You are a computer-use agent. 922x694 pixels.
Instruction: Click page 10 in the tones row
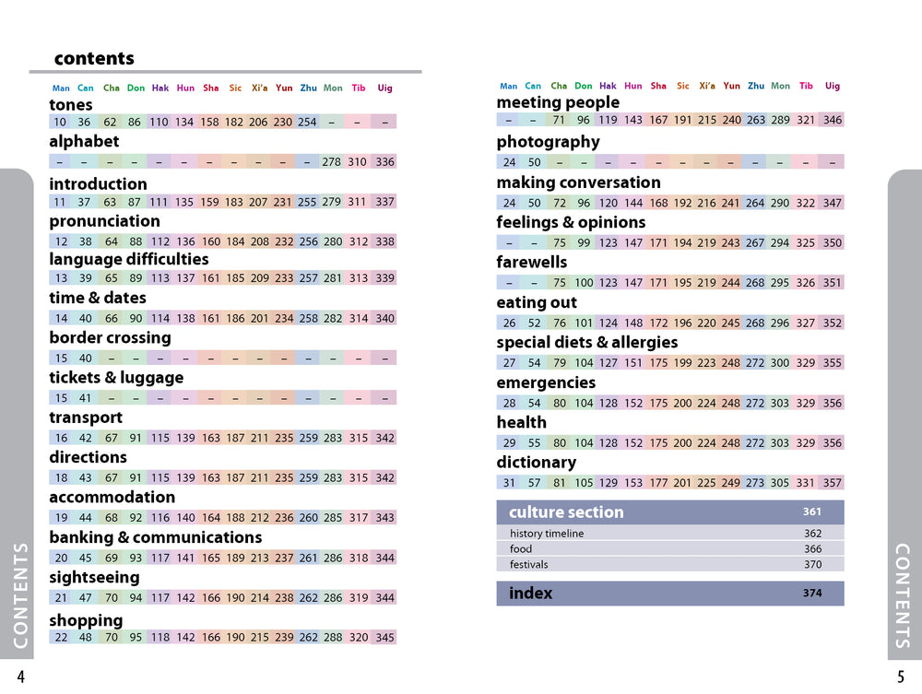click(60, 122)
